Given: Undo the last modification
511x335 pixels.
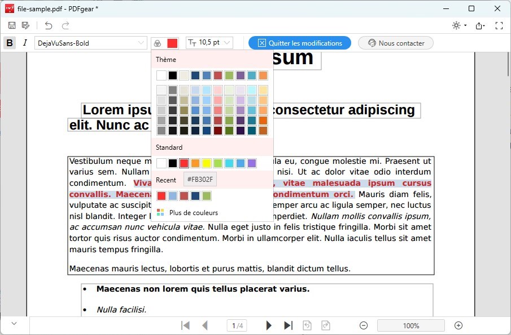Looking at the screenshot, I should point(48,25).
